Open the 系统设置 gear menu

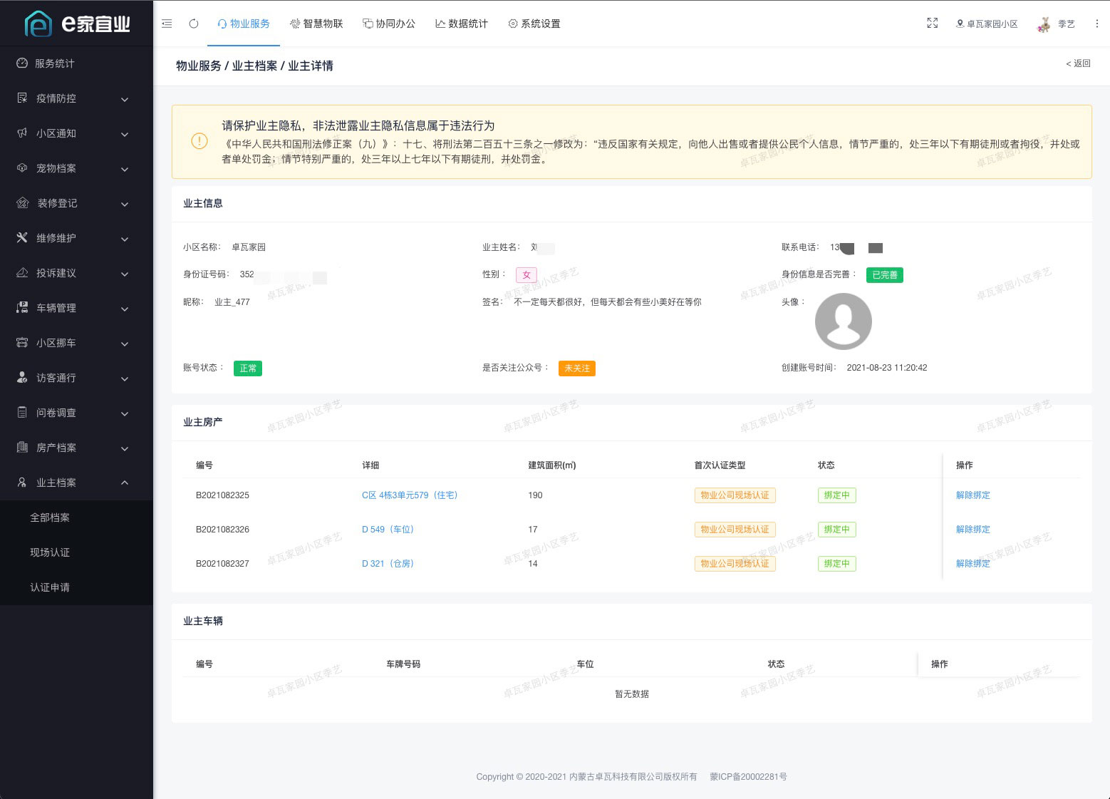point(534,24)
